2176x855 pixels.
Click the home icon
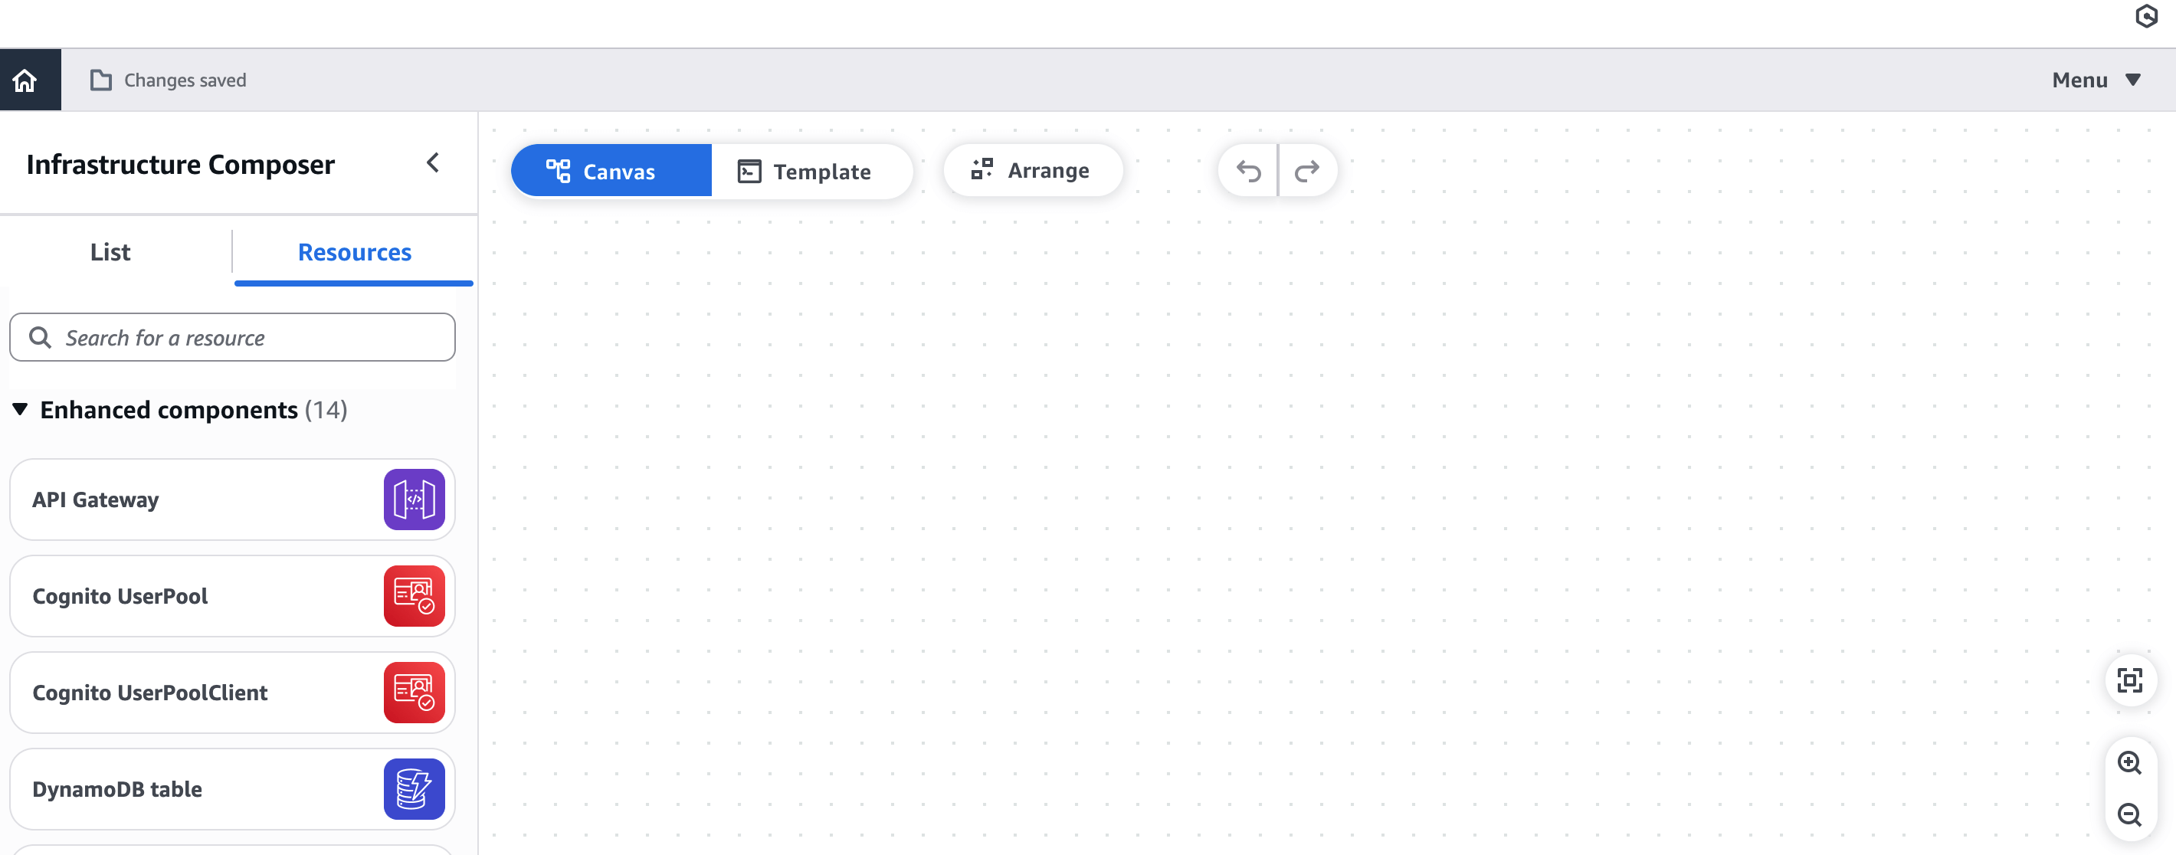coord(25,80)
